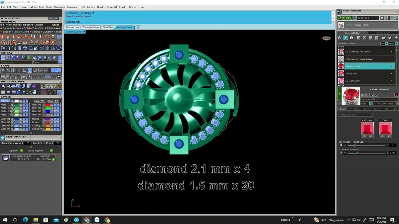Select the ring torus tool icon
The height and width of the screenshot is (224, 399).
point(59,48)
